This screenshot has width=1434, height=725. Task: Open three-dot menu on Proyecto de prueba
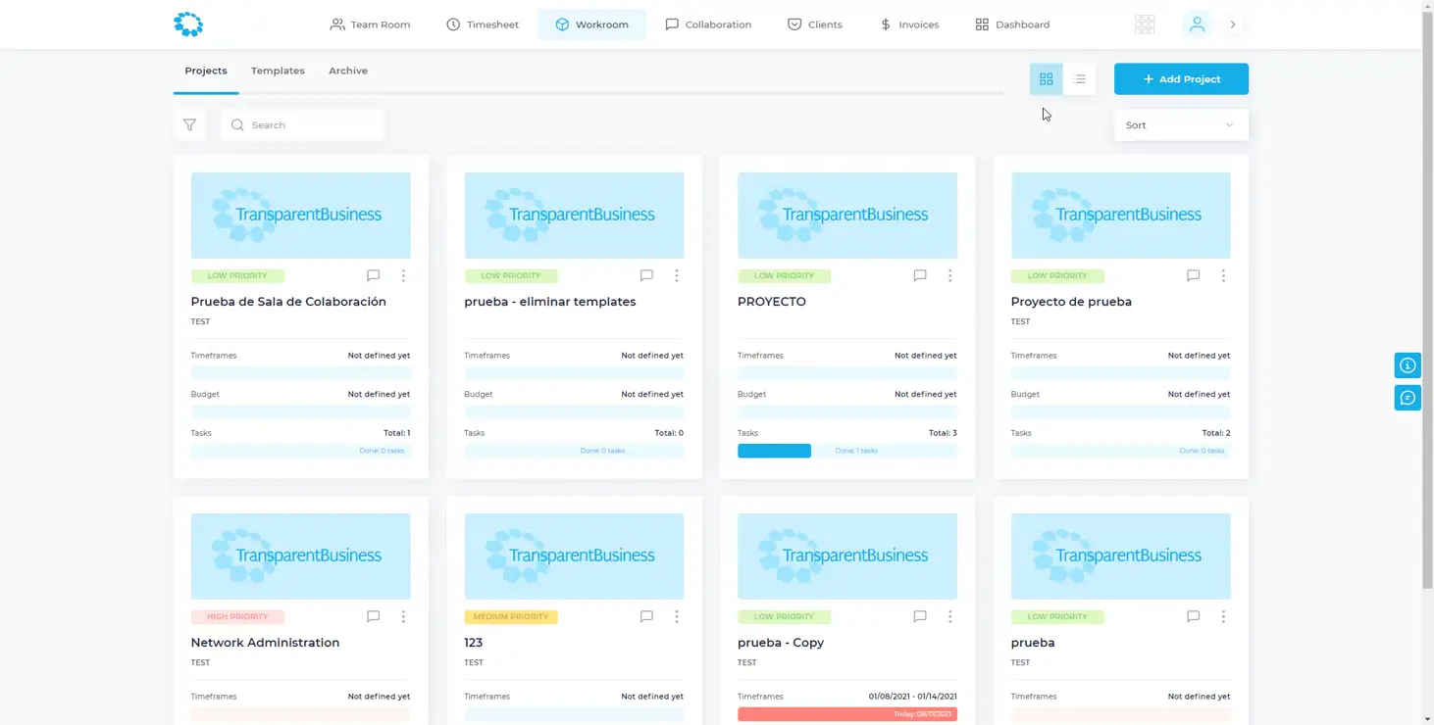click(1223, 276)
